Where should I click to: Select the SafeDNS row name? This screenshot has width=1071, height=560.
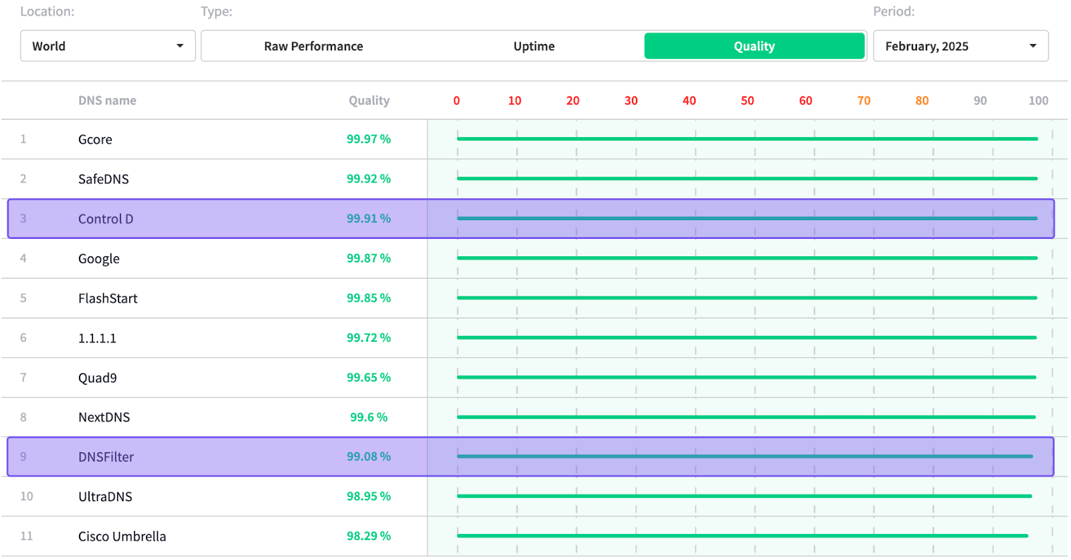point(103,179)
